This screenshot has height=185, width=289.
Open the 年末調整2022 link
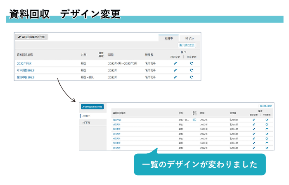26,70
